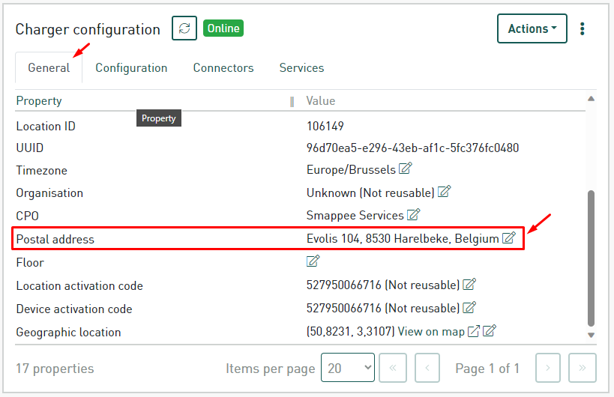Click the Device activation code label
The image size is (614, 397).
coord(74,309)
